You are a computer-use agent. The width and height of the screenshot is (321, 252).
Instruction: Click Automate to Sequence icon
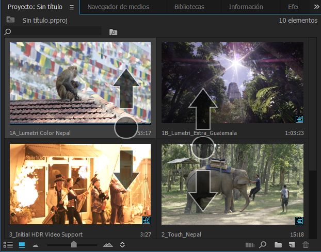(x=250, y=245)
